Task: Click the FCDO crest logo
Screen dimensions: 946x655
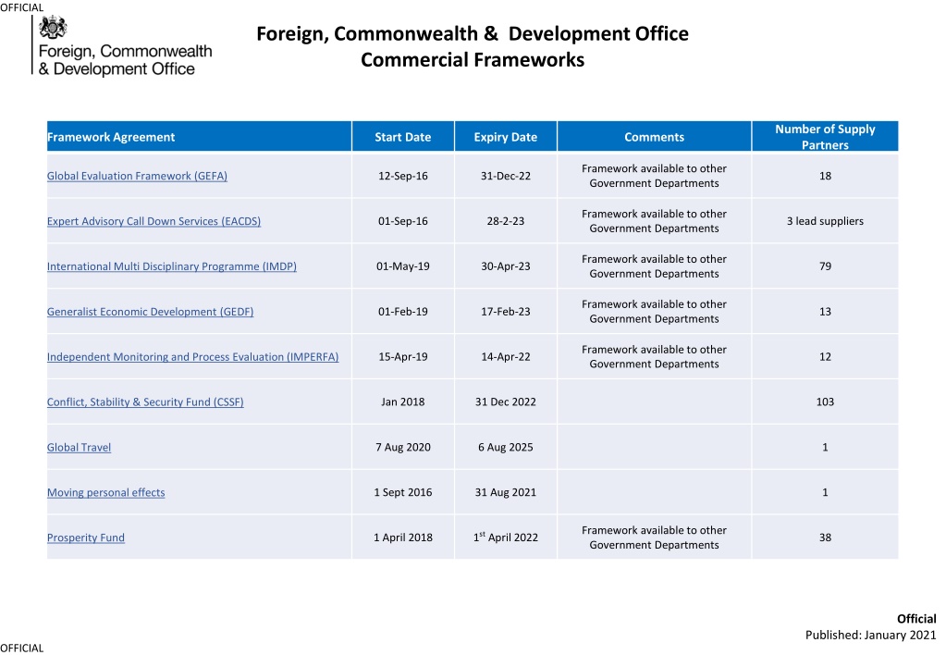Action: pyautogui.click(x=53, y=27)
